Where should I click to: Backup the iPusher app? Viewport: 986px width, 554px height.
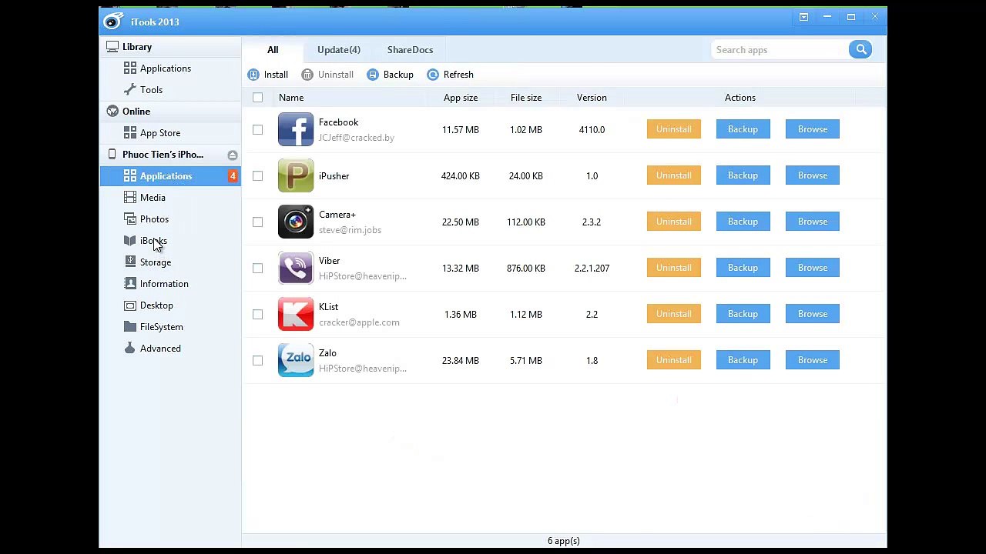click(x=743, y=175)
